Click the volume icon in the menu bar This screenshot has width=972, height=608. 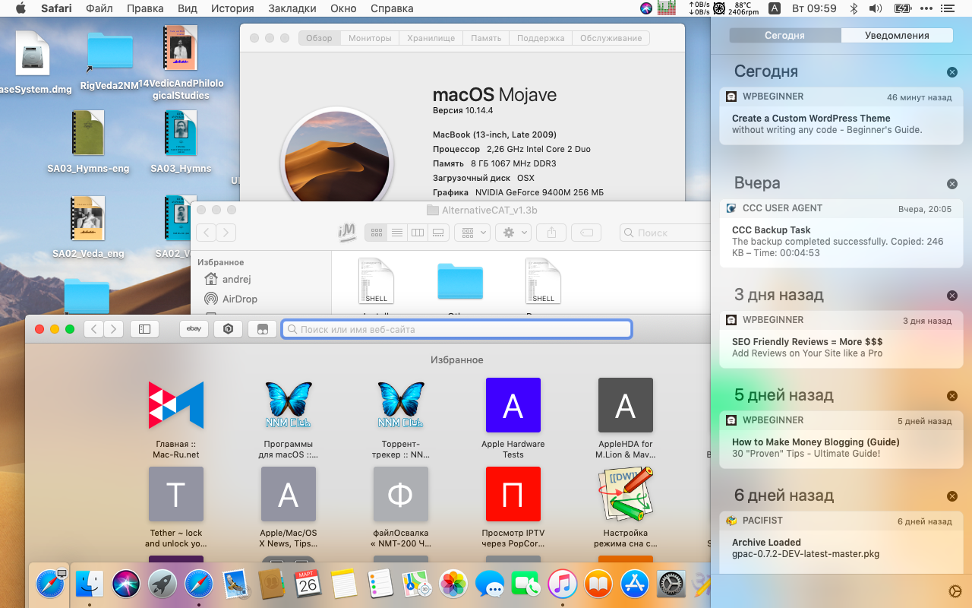876,8
